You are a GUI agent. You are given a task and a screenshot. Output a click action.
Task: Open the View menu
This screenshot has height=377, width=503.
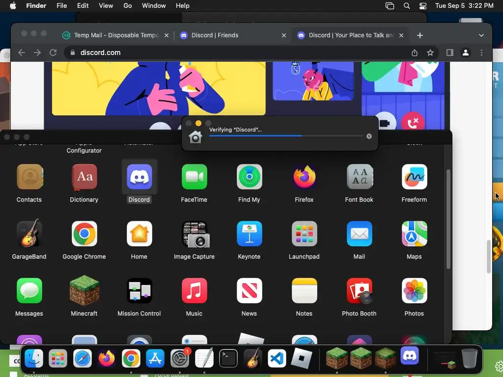pyautogui.click(x=106, y=6)
